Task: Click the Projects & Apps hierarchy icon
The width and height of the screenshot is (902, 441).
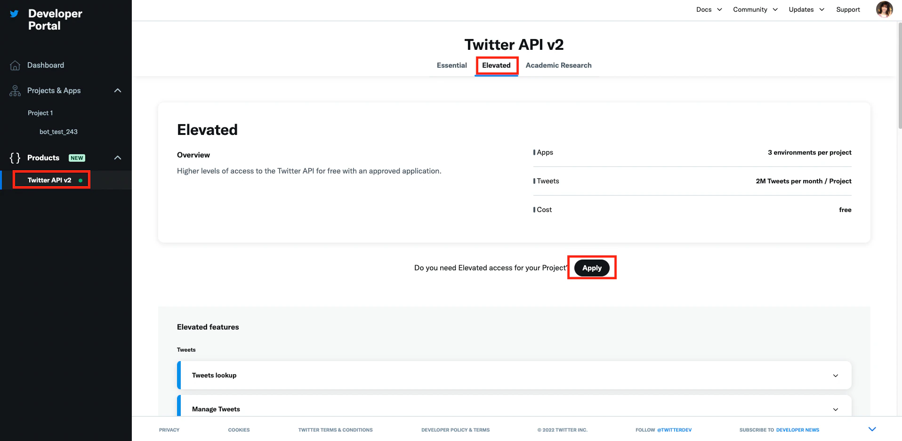Action: [15, 91]
